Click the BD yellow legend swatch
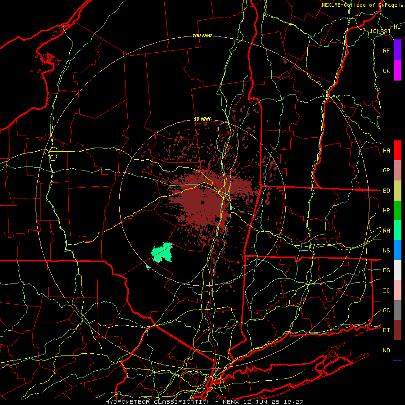The height and width of the screenshot is (405, 405). coord(397,191)
